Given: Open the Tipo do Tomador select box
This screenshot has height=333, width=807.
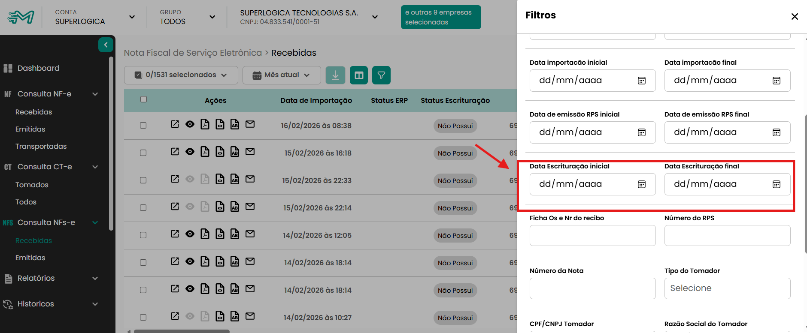Looking at the screenshot, I should point(727,288).
